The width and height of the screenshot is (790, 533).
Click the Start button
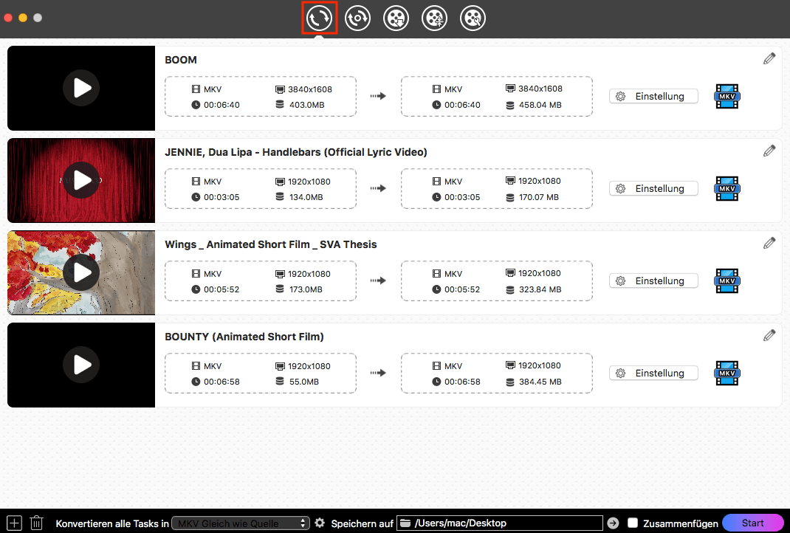click(753, 523)
